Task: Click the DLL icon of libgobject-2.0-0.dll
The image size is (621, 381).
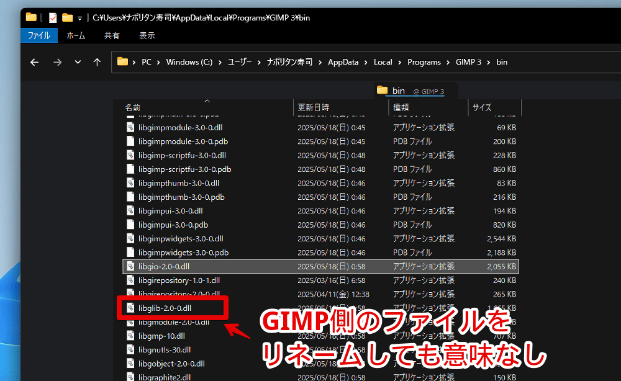Action: 130,363
